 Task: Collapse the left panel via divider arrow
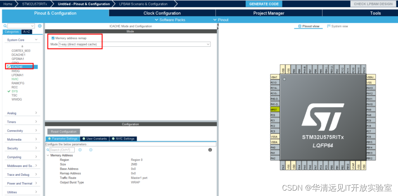tap(218, 25)
